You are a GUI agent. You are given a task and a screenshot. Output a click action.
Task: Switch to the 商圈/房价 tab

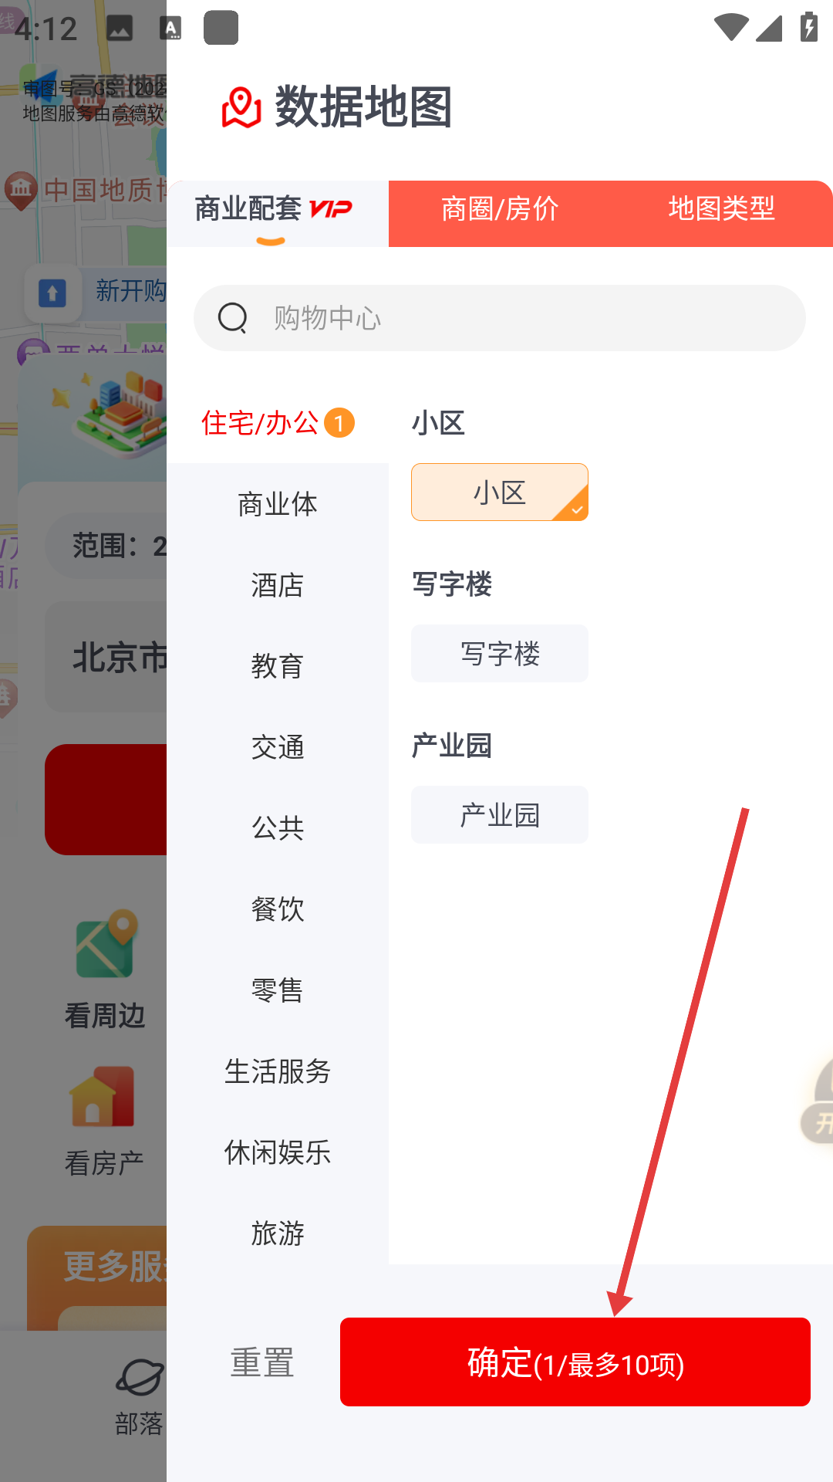[500, 208]
